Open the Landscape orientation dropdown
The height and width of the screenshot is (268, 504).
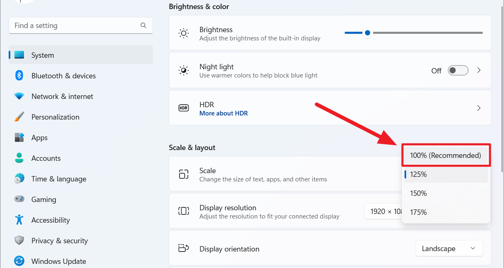click(449, 249)
